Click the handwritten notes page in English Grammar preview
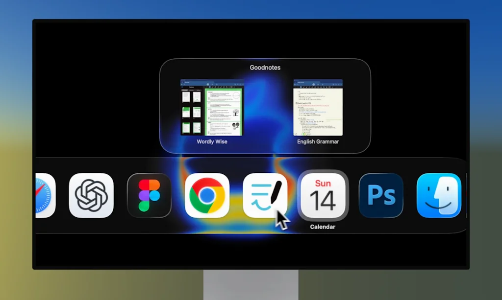The height and width of the screenshot is (300, 502). [318, 113]
